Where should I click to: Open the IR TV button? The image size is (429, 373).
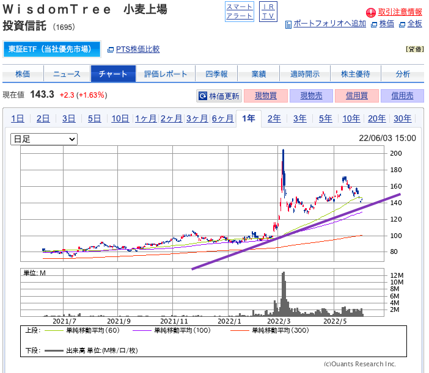[x=268, y=12]
